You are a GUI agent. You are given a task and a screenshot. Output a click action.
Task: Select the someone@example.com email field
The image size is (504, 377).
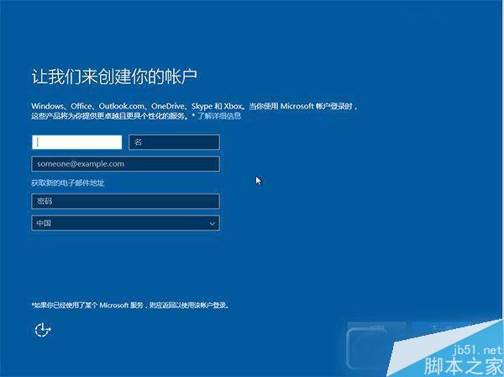pyautogui.click(x=125, y=164)
